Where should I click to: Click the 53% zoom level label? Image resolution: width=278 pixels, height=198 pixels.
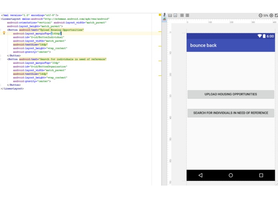pos(266,16)
